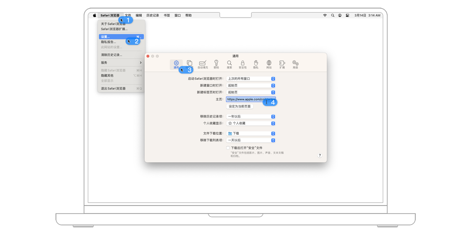Open the 移除历史记录项 dropdown
The height and width of the screenshot is (235, 471).
click(x=251, y=117)
